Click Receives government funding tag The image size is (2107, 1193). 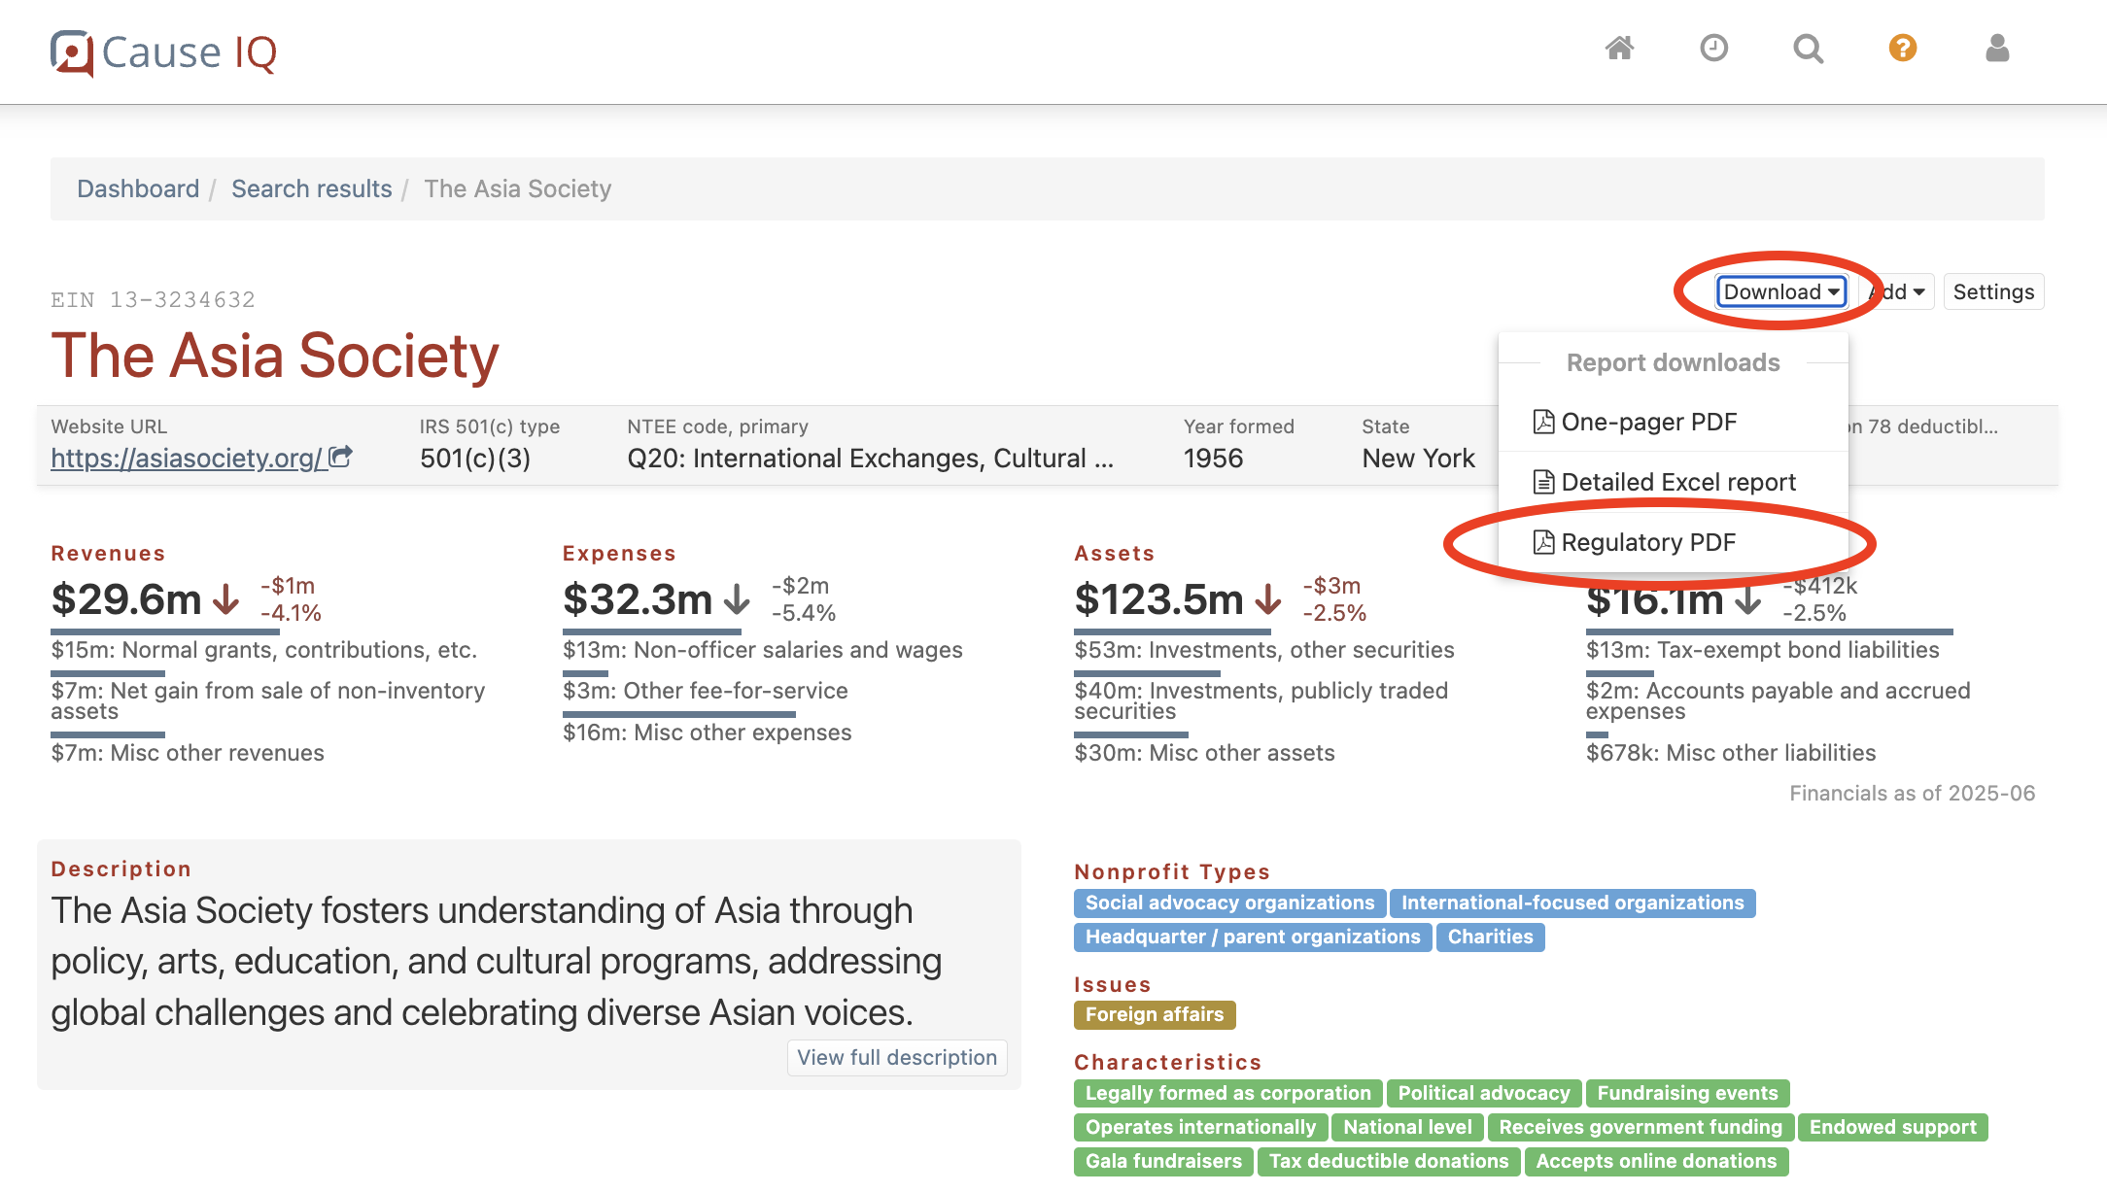[1641, 1128]
